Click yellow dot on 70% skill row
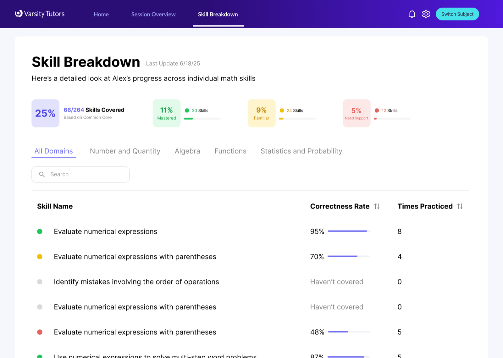Image resolution: width=503 pixels, height=358 pixels. (40, 257)
